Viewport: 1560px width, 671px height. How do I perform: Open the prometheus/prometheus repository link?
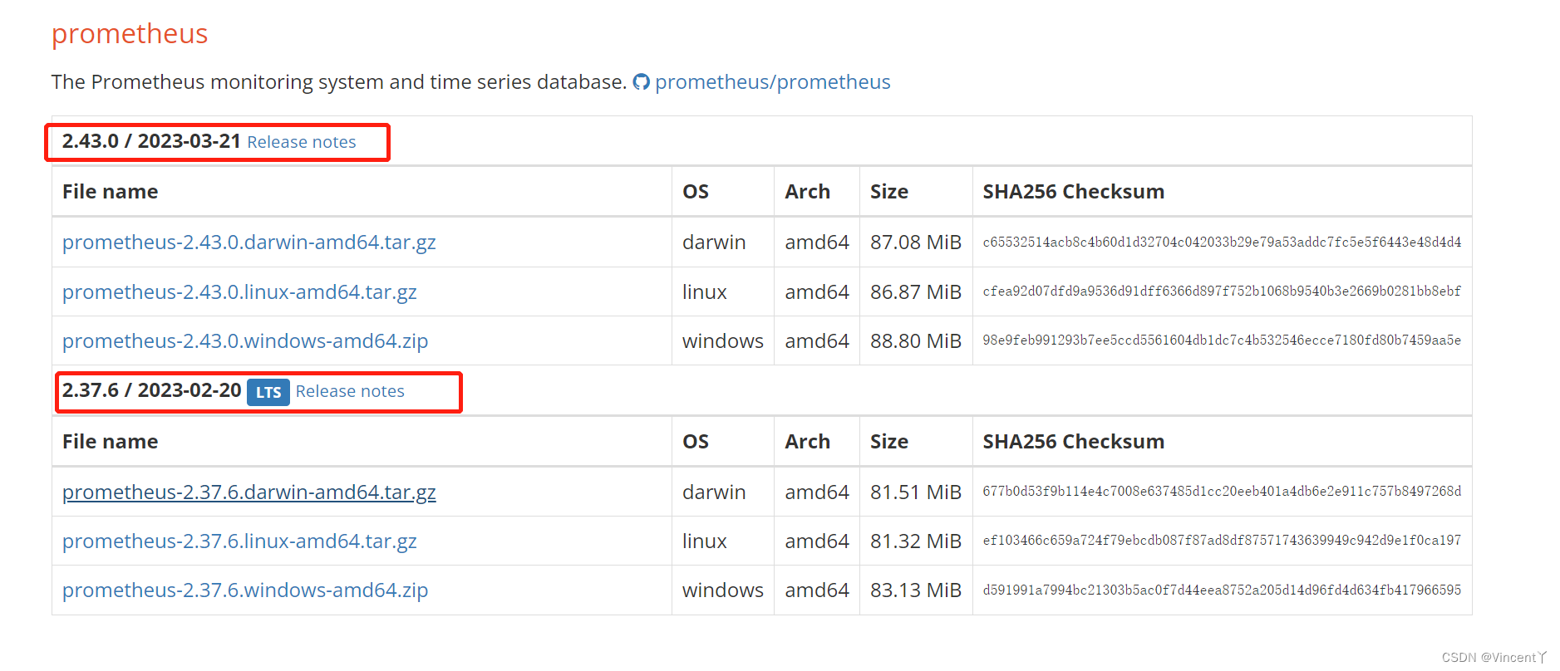click(x=773, y=81)
